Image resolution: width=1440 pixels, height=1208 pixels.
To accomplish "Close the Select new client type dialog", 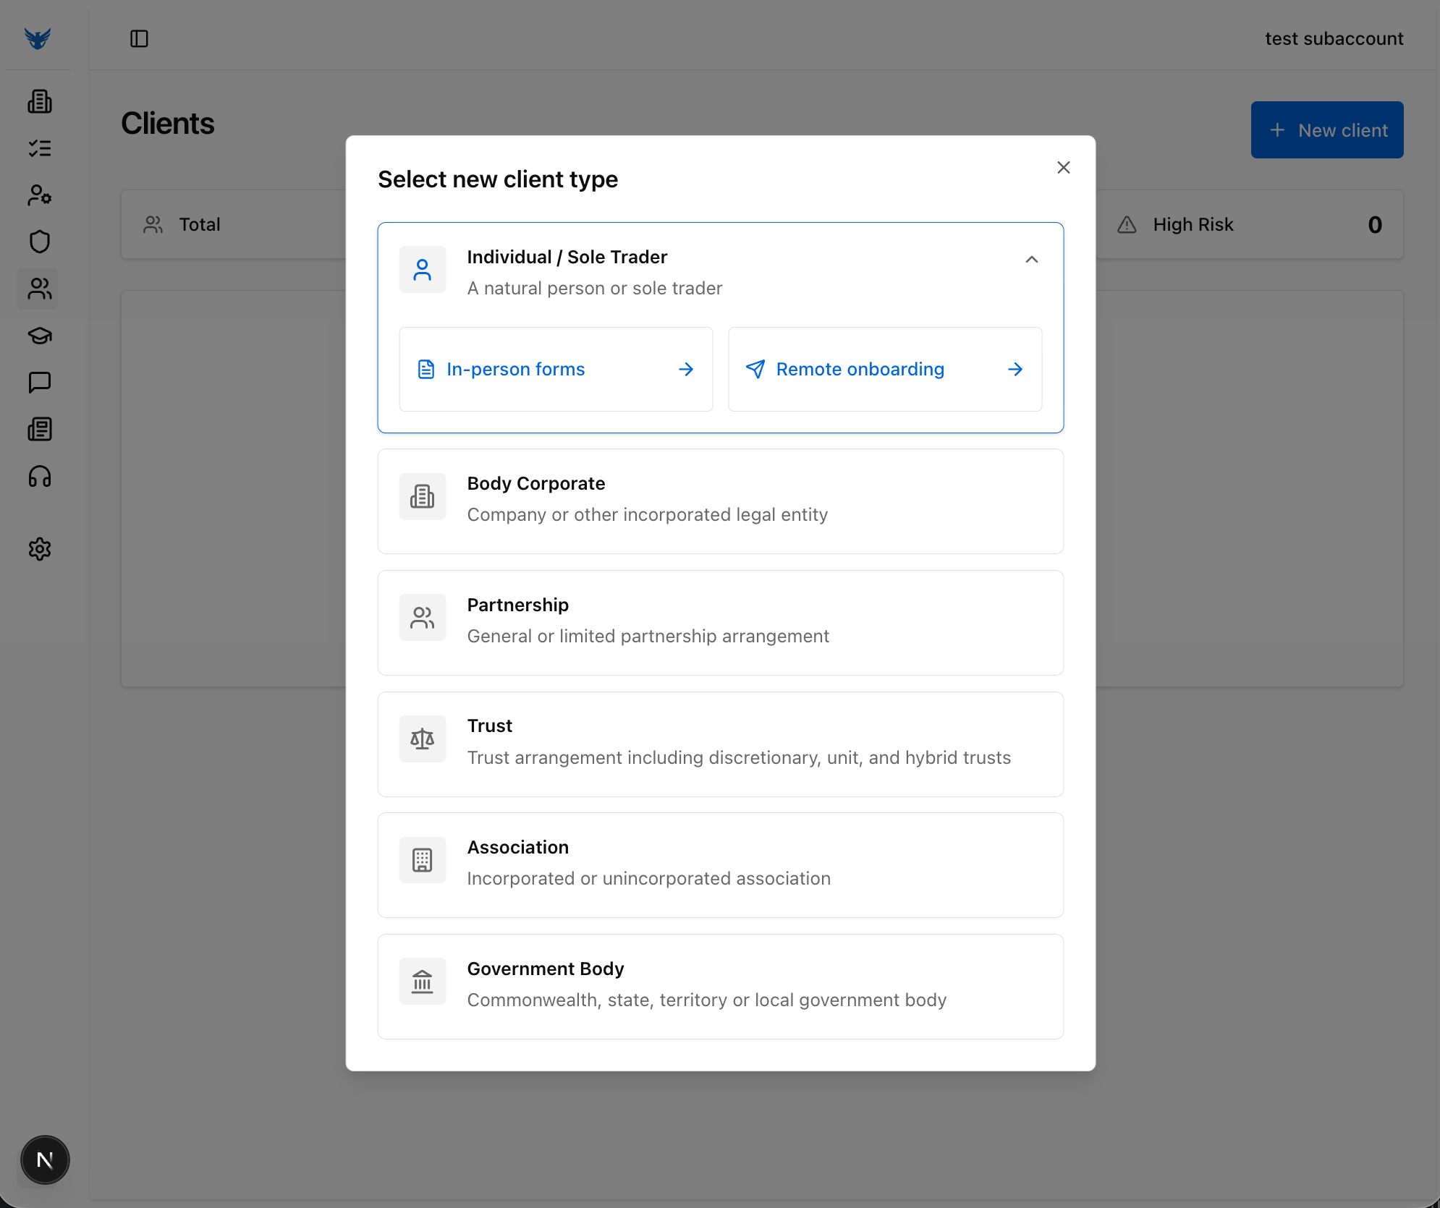I will (x=1063, y=168).
